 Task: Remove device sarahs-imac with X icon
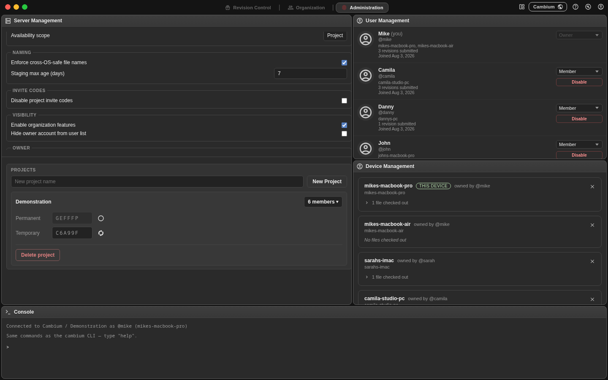pos(592,261)
